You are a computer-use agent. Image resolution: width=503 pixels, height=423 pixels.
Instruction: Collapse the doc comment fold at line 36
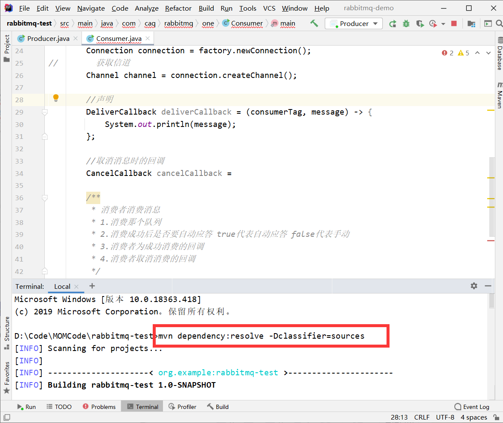coord(45,198)
